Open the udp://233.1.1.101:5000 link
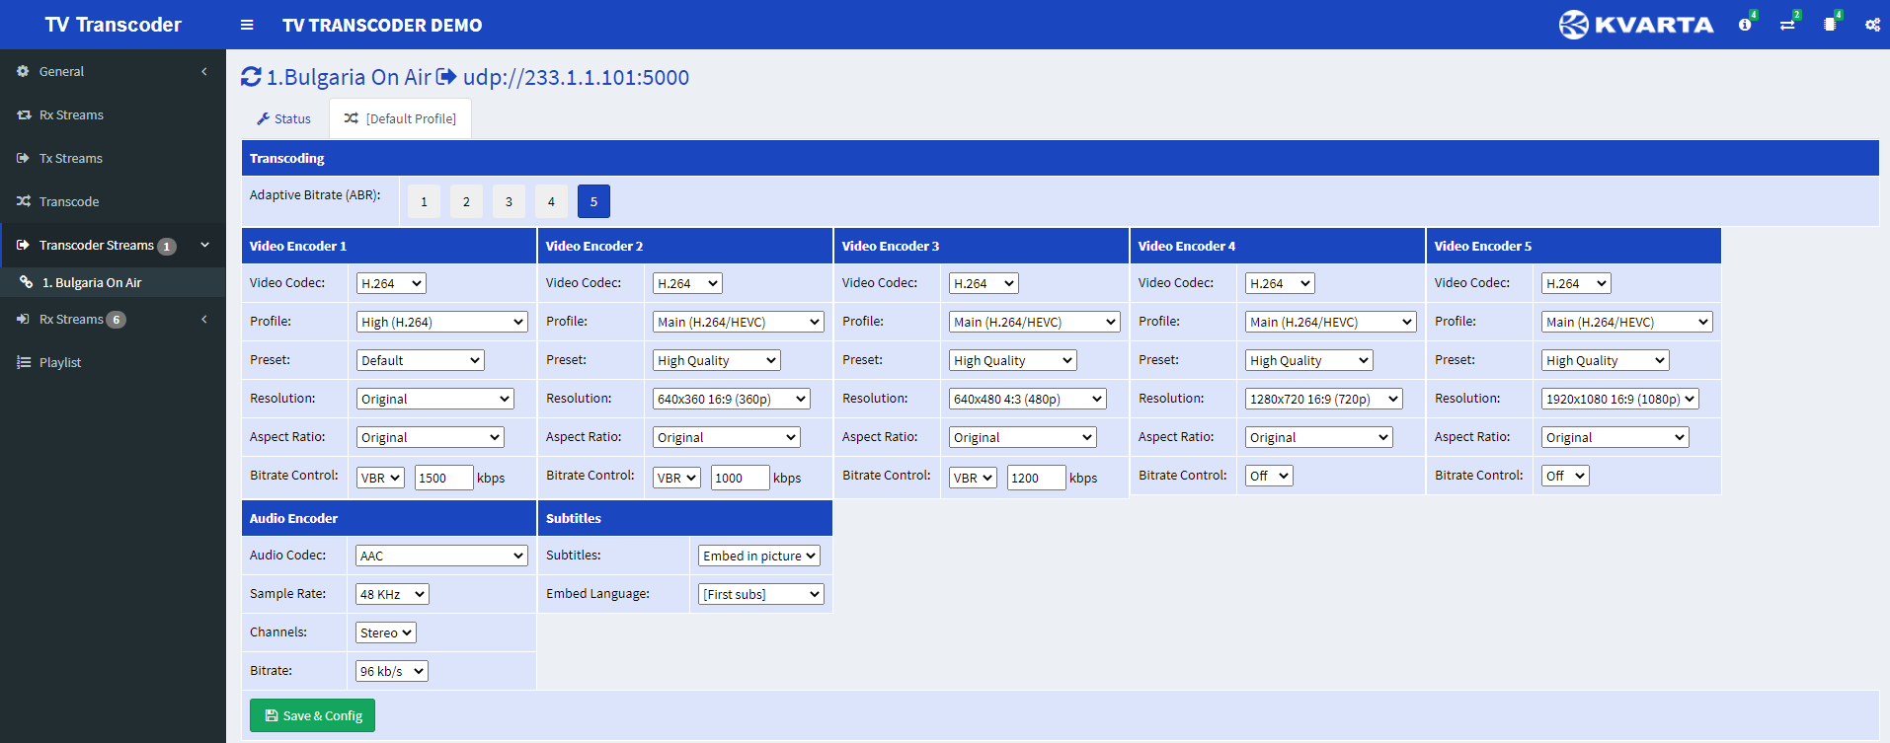The height and width of the screenshot is (743, 1890). [576, 77]
